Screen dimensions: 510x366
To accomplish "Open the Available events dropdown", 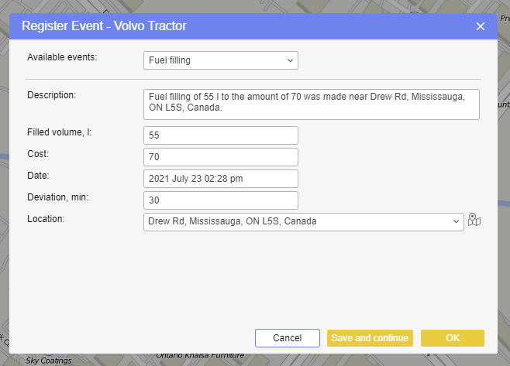I will coord(221,60).
